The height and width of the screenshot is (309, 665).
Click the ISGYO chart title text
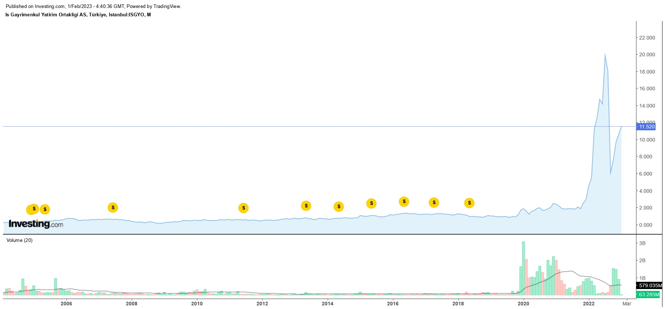(x=78, y=15)
